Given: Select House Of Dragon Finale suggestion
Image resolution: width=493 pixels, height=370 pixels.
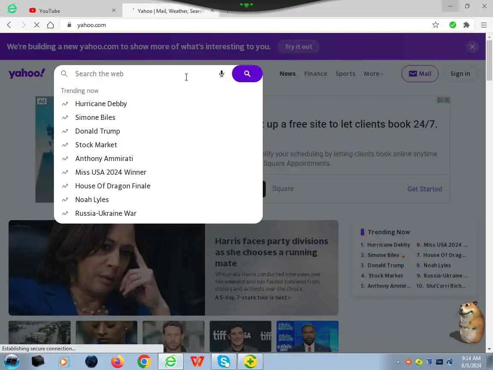Looking at the screenshot, I should (158, 186).
